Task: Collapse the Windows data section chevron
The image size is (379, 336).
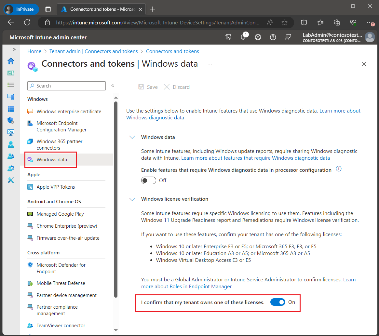Action: point(132,137)
